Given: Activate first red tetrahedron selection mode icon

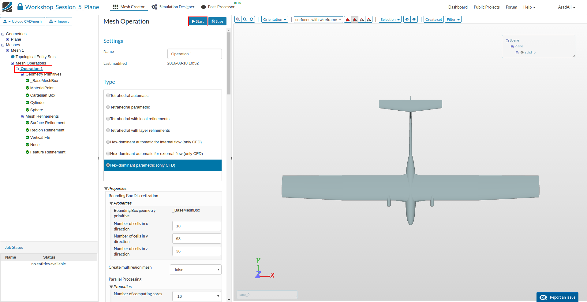Looking at the screenshot, I should click(348, 20).
